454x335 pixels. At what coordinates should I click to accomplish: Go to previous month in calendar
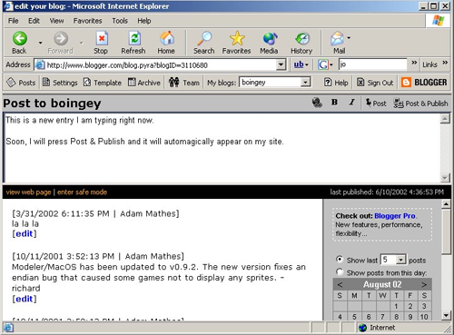340,285
